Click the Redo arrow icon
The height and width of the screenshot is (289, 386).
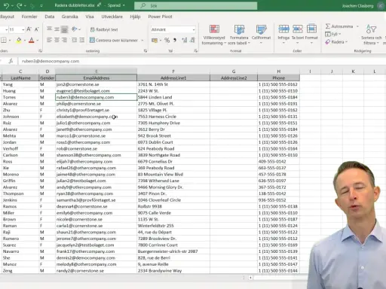click(x=19, y=5)
